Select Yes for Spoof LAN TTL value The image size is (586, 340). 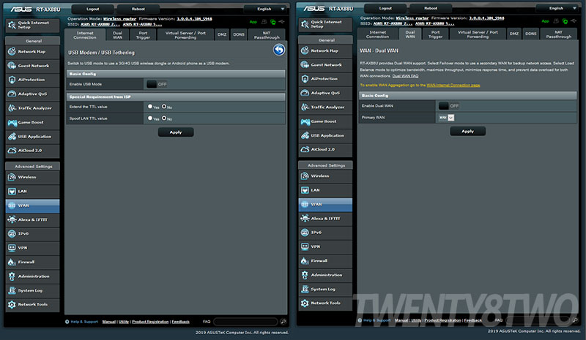[150, 118]
